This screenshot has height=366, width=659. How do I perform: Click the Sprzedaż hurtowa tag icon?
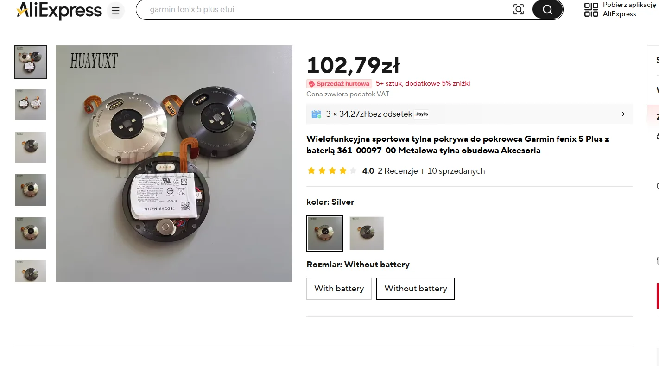tap(312, 84)
